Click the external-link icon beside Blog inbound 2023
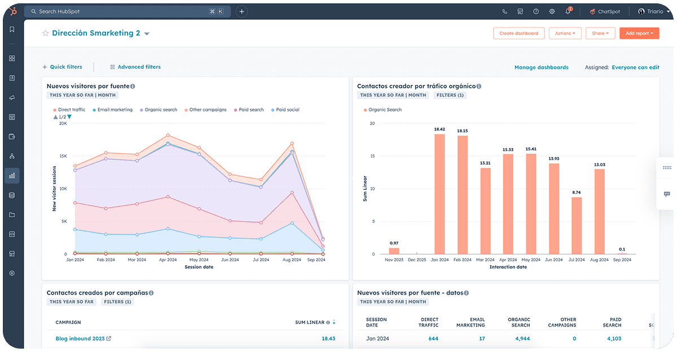Image resolution: width=677 pixels, height=352 pixels. coord(109,338)
